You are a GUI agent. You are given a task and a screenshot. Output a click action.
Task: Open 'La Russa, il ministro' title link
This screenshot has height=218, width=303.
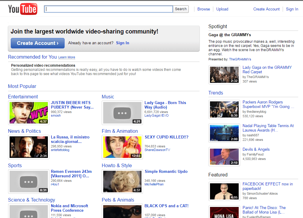click(70, 139)
